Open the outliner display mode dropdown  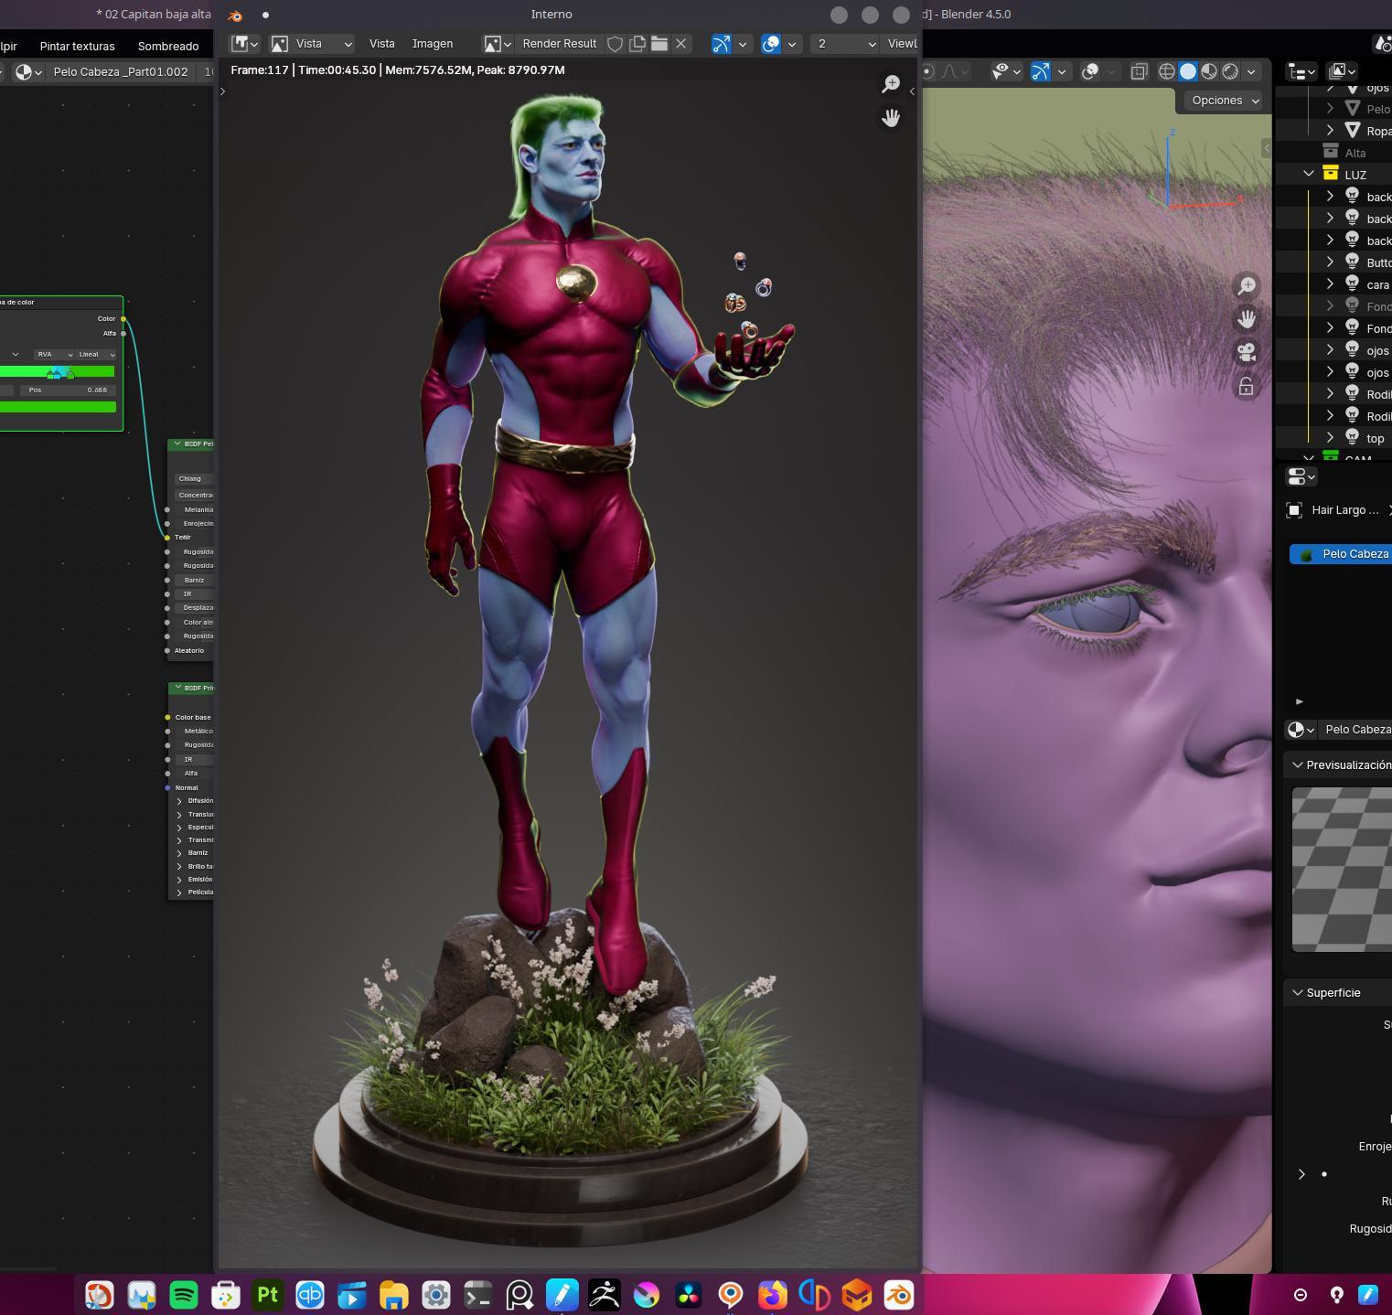tap(1342, 71)
